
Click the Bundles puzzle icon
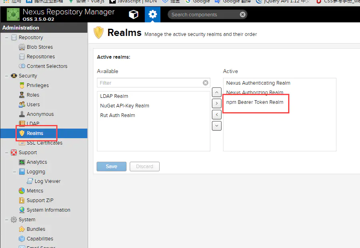click(22, 229)
